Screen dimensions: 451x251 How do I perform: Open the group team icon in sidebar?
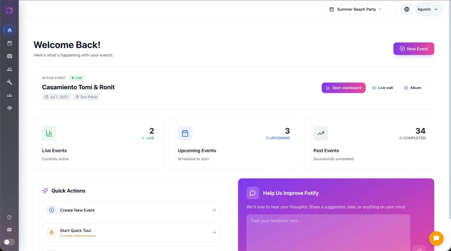pyautogui.click(x=9, y=95)
